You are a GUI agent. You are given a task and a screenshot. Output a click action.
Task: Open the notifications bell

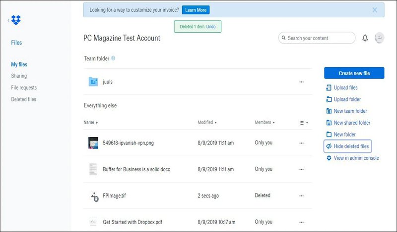[365, 38]
